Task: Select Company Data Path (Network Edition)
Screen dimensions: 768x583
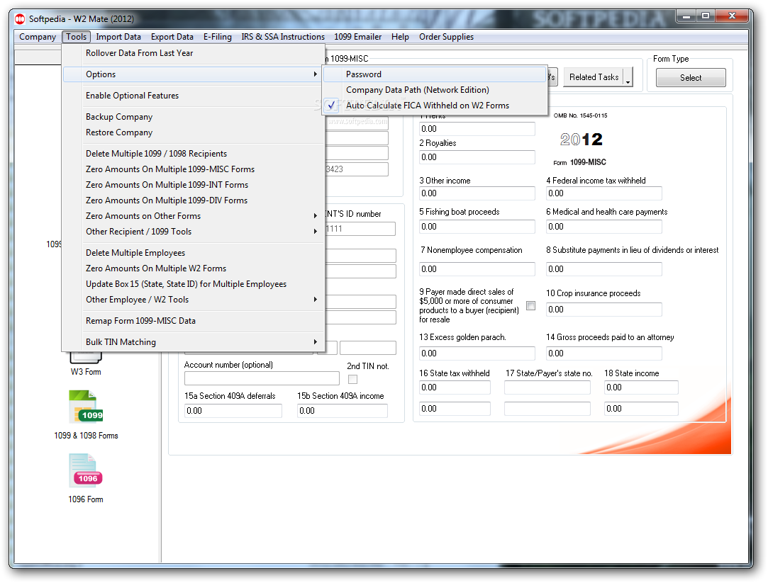Action: point(435,90)
